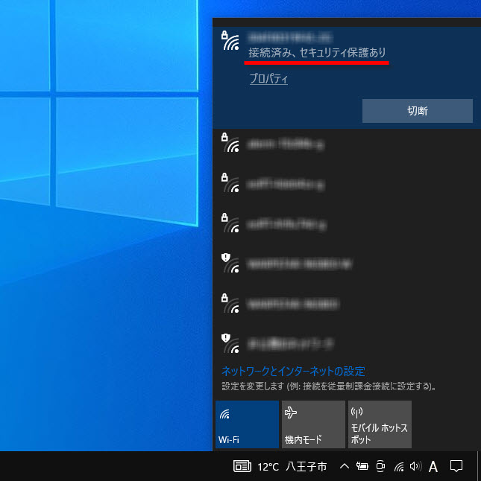
Task: Open ネットワークとインターネットの設定 link
Action: point(293,371)
